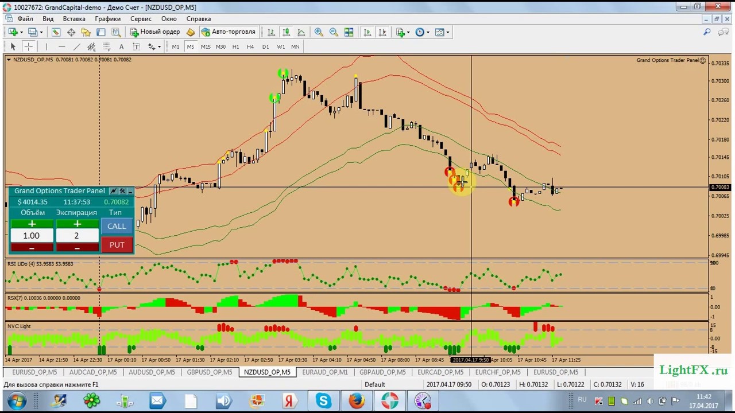Switch chart to candlestick mode
735x413 pixels.
point(286,32)
